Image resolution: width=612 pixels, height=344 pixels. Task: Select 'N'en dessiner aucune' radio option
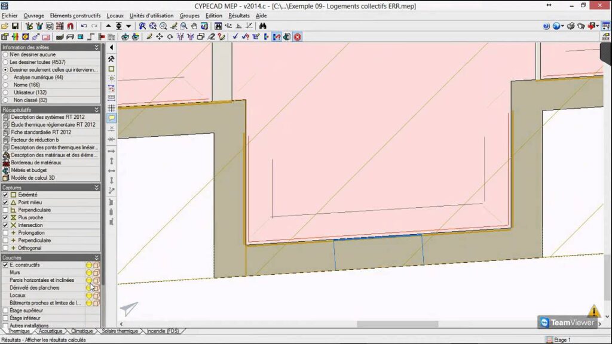(5, 54)
